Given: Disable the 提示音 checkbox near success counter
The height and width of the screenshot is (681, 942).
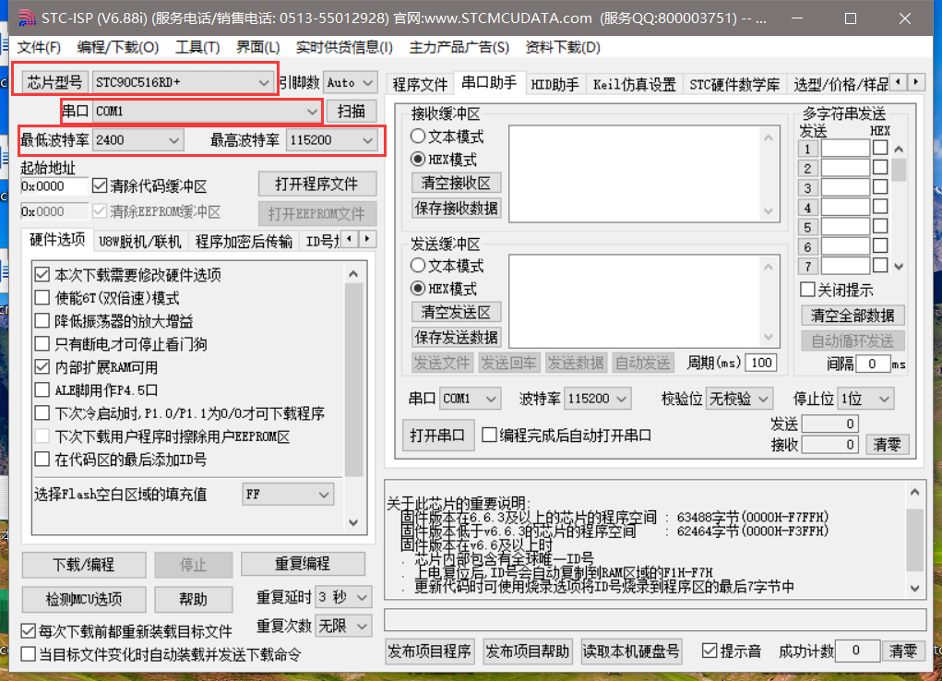Looking at the screenshot, I should tap(709, 651).
